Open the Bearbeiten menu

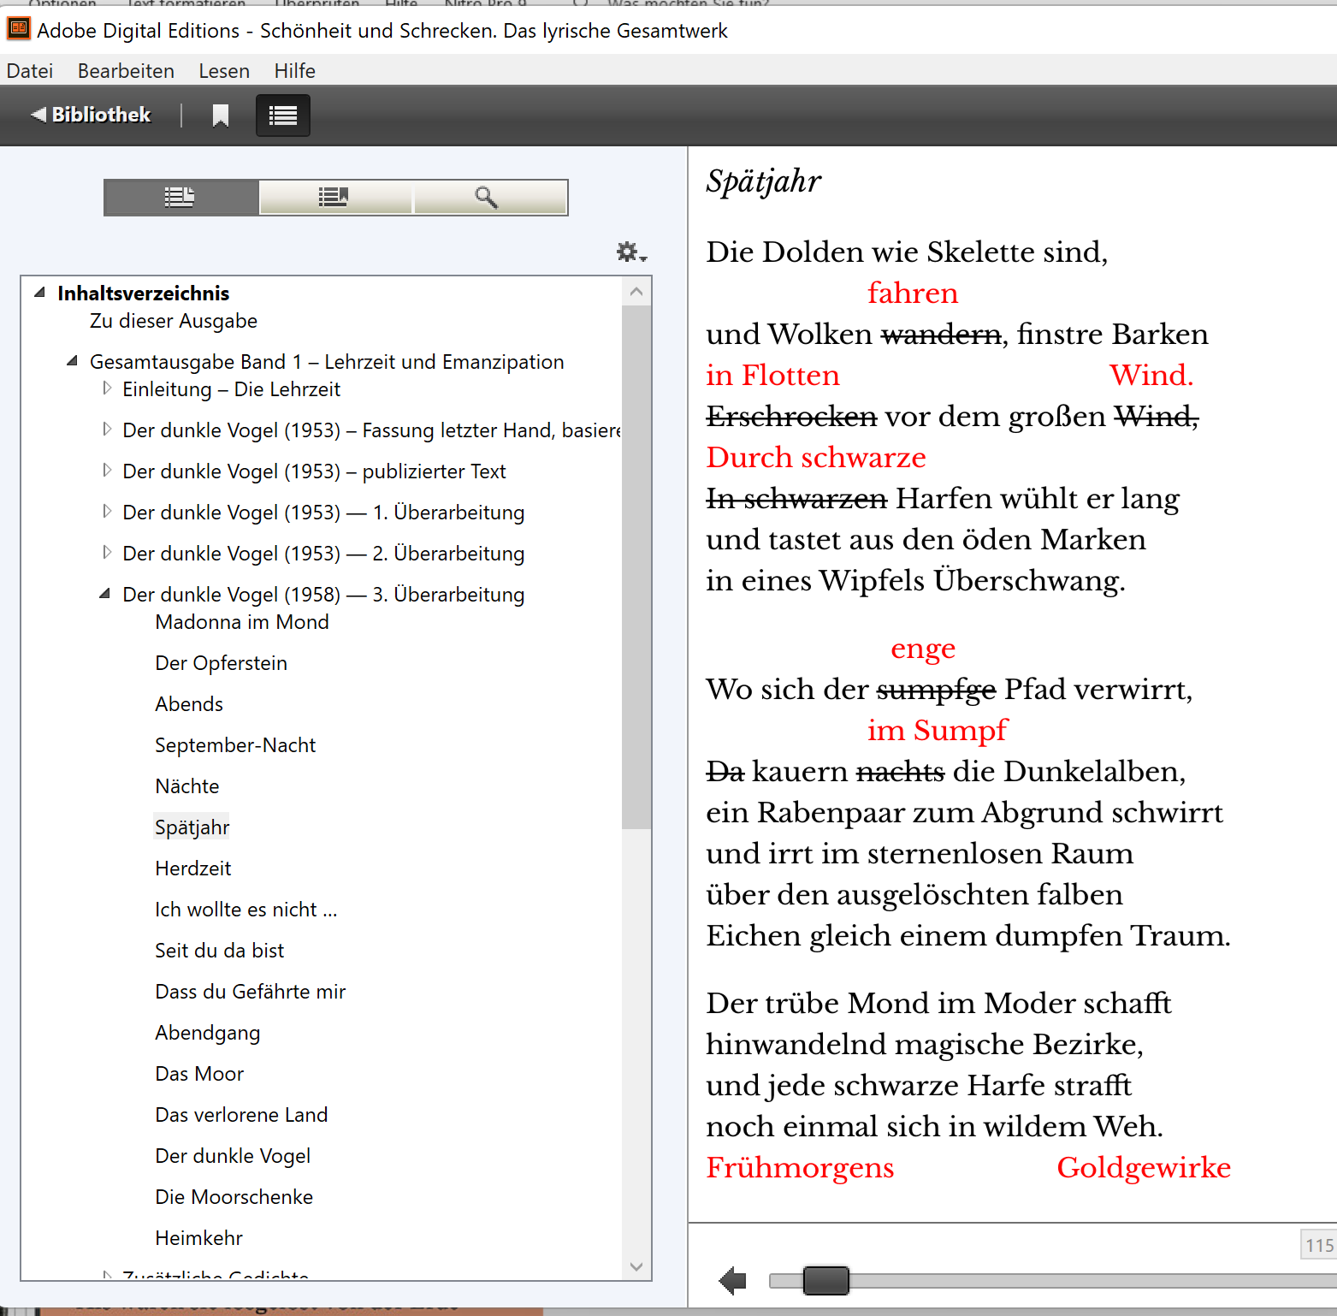click(x=126, y=71)
